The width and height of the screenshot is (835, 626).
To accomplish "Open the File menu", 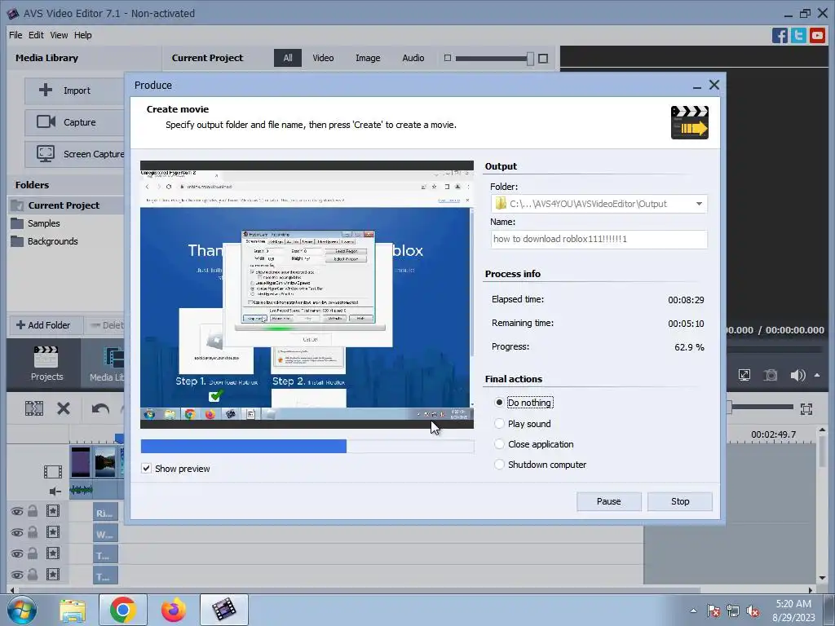I will point(15,35).
